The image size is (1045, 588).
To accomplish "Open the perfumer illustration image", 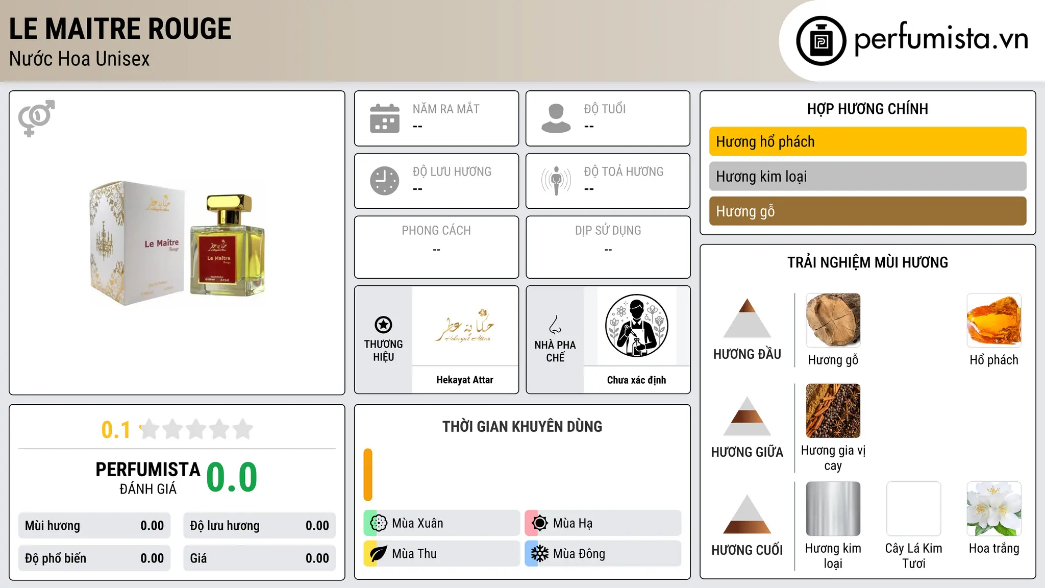I will tap(636, 326).
